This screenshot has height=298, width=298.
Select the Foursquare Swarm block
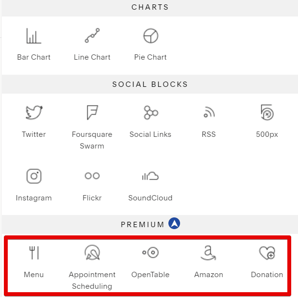(92, 125)
